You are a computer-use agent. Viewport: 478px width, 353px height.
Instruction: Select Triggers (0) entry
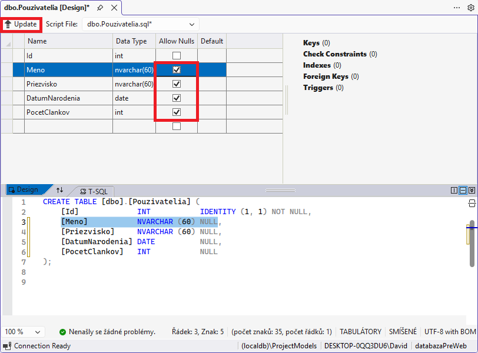(x=323, y=88)
